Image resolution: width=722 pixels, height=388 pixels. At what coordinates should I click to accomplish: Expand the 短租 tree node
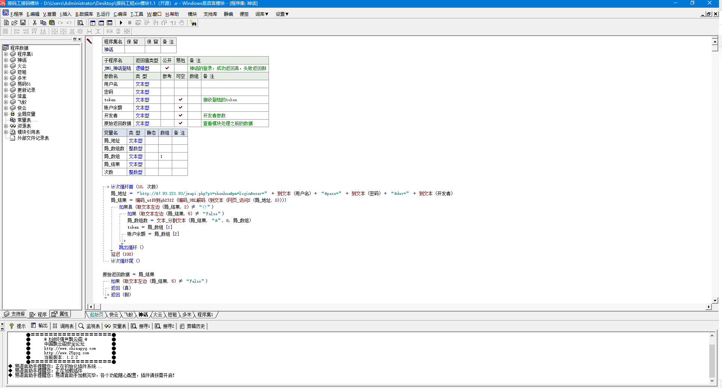tap(6, 72)
